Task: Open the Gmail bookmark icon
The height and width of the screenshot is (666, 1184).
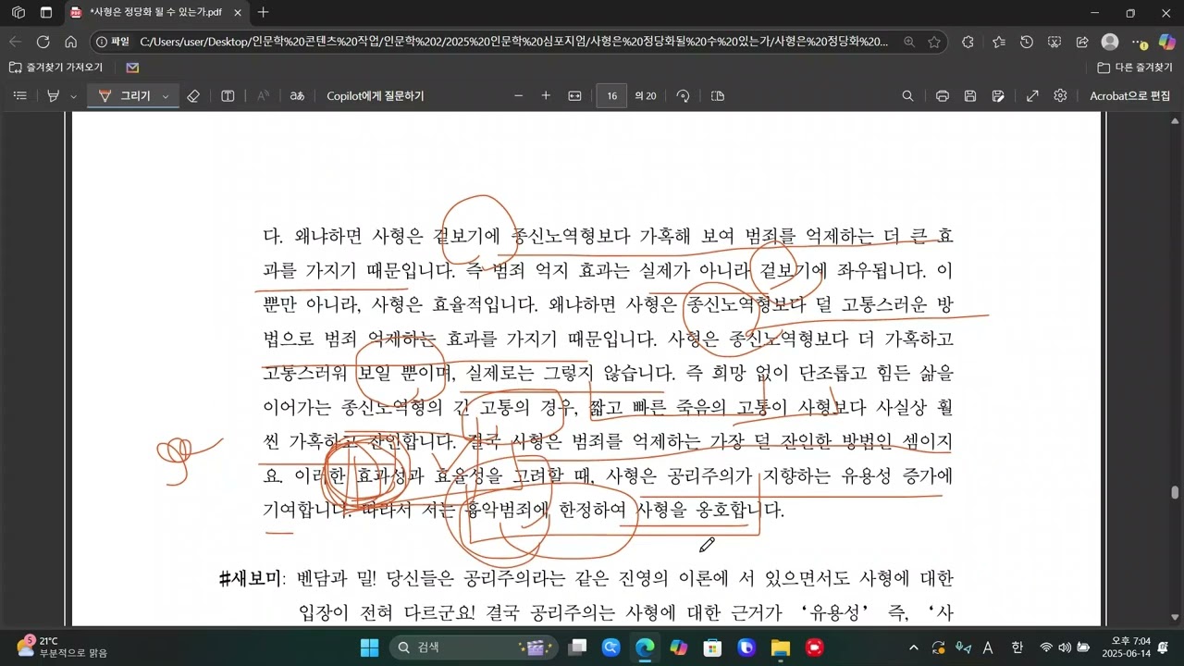Action: (x=132, y=68)
